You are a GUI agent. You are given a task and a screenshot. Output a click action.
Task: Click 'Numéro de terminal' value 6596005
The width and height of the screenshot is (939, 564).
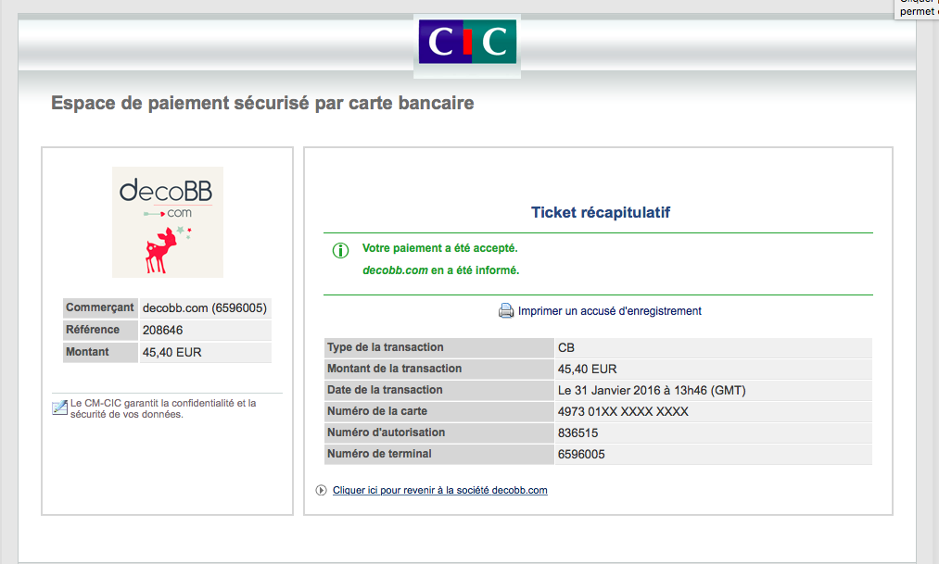tap(713, 454)
